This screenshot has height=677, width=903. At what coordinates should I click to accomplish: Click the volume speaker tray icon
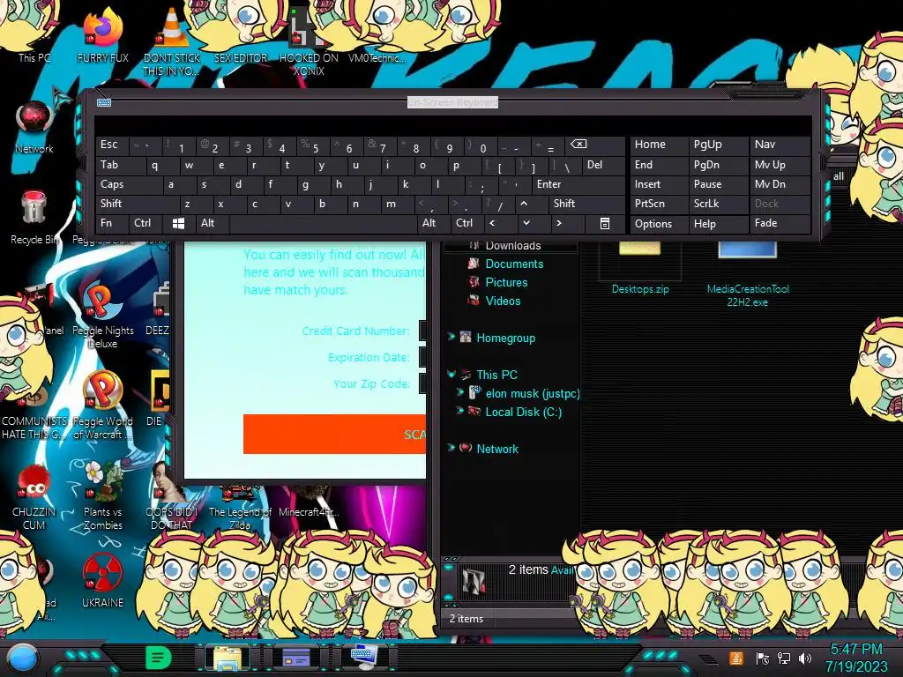[805, 658]
